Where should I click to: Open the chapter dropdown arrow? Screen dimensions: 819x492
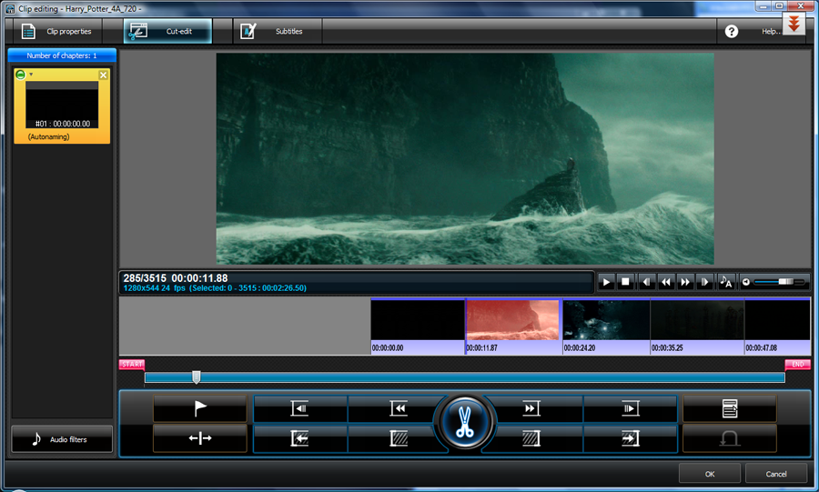click(31, 74)
